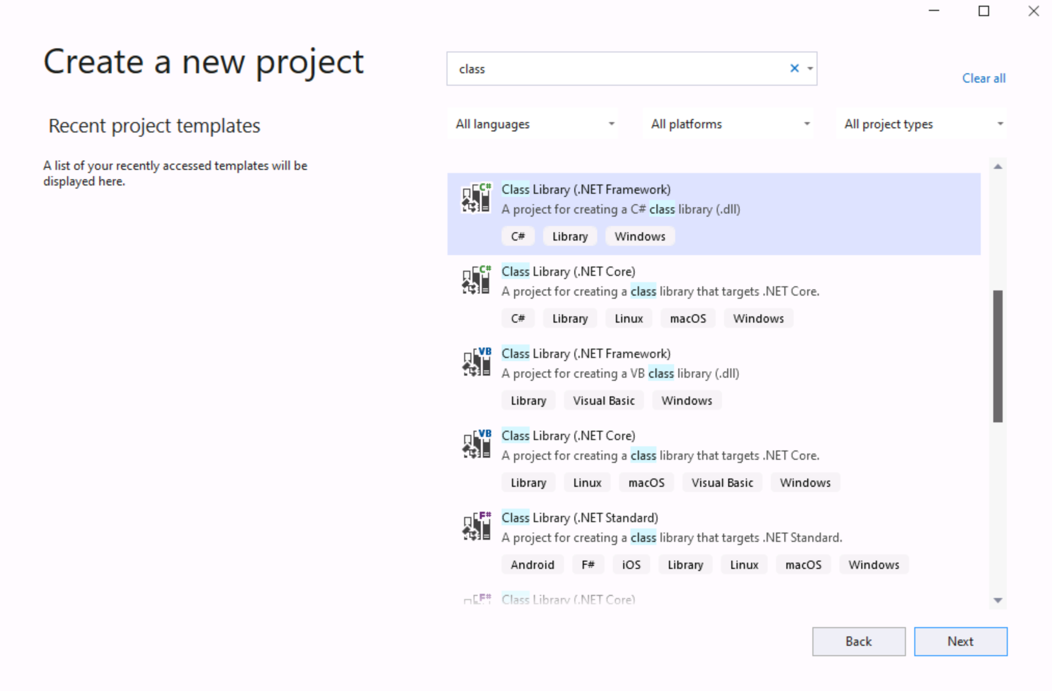Image resolution: width=1052 pixels, height=691 pixels.
Task: Select VB Class Library (.NET Framework) title
Action: pyautogui.click(x=586, y=354)
